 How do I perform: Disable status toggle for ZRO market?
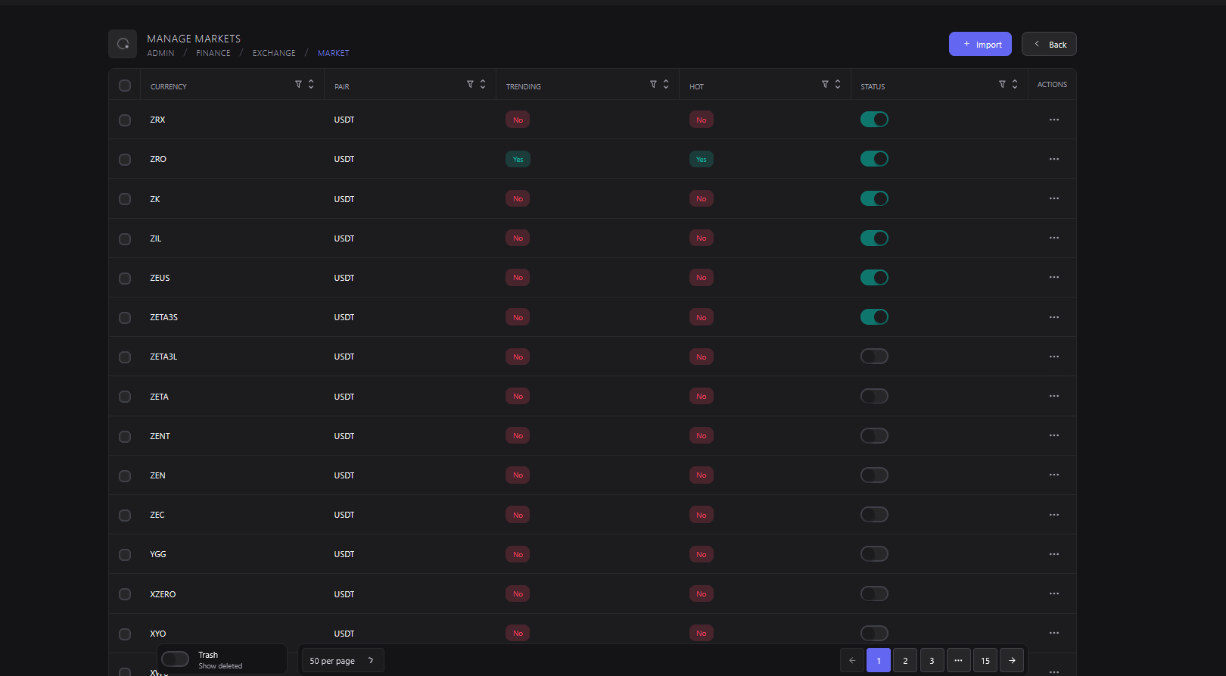click(x=874, y=159)
